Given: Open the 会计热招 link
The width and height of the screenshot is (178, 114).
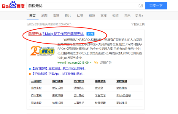Looking at the screenshot, I should (x=79, y=95).
